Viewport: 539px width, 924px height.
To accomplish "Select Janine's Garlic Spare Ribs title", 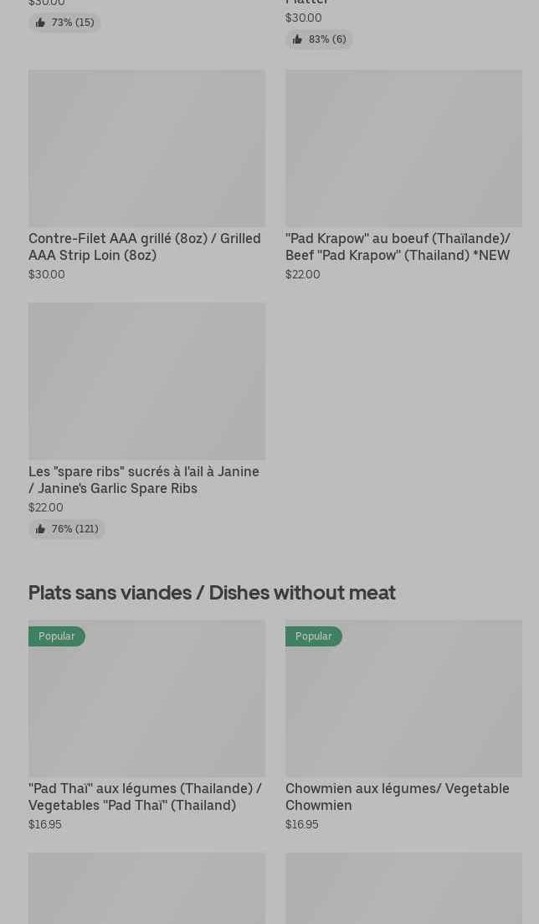I will click(144, 480).
